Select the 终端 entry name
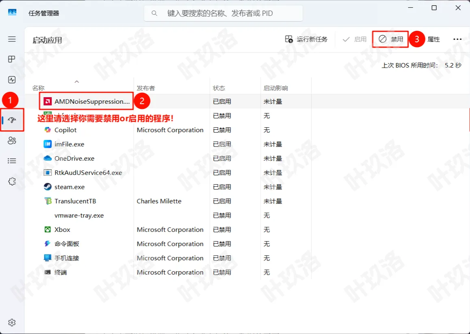Screen dimensions: 470x334 (61, 272)
